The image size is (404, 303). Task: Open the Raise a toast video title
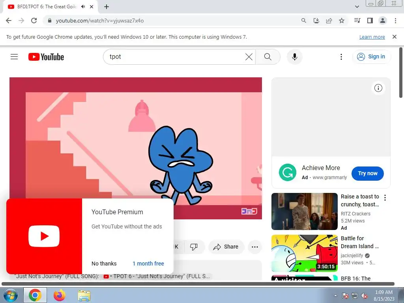click(360, 200)
